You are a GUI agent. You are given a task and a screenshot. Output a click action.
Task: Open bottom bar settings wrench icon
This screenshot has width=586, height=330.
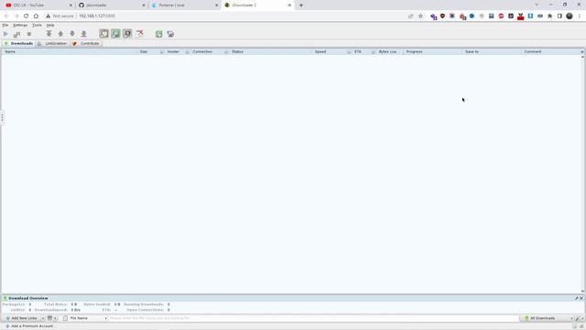[x=578, y=318]
